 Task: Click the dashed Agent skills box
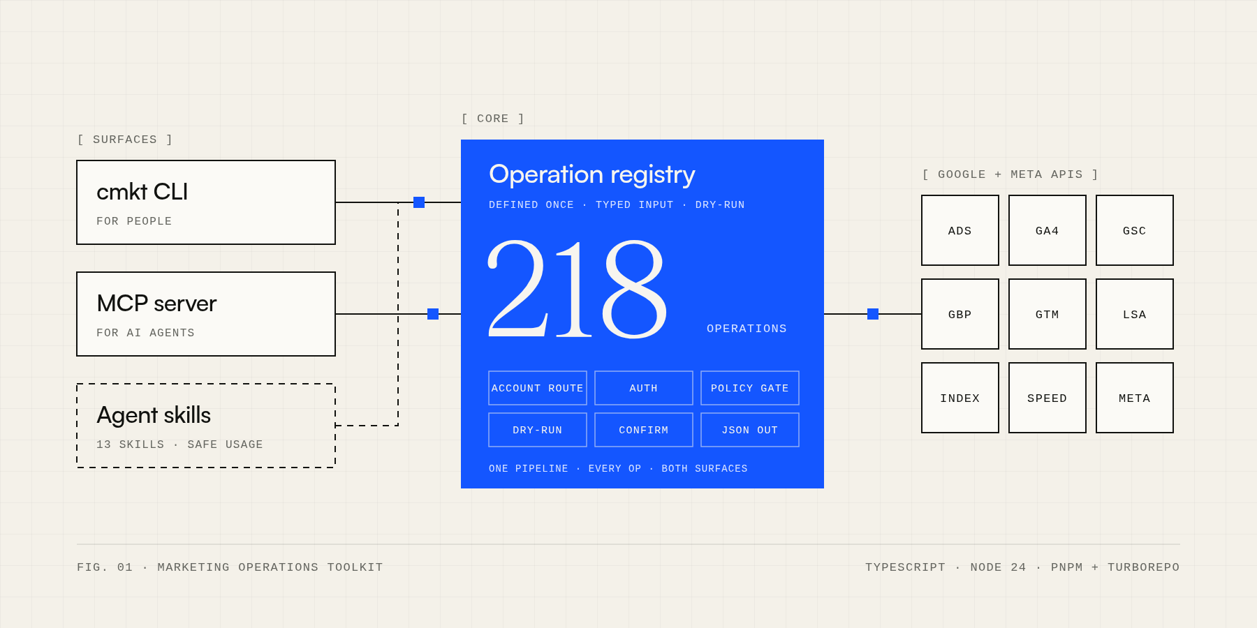pos(206,426)
